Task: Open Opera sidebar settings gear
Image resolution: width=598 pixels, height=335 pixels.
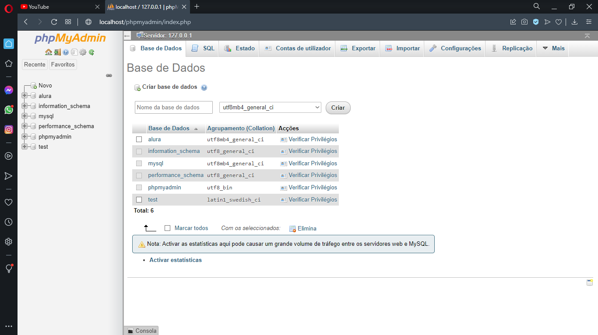Action: coord(8,242)
